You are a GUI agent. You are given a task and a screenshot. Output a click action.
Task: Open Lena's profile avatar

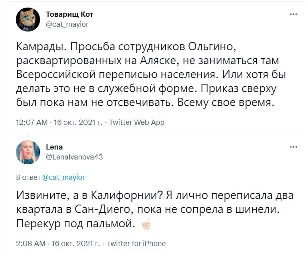click(x=28, y=152)
